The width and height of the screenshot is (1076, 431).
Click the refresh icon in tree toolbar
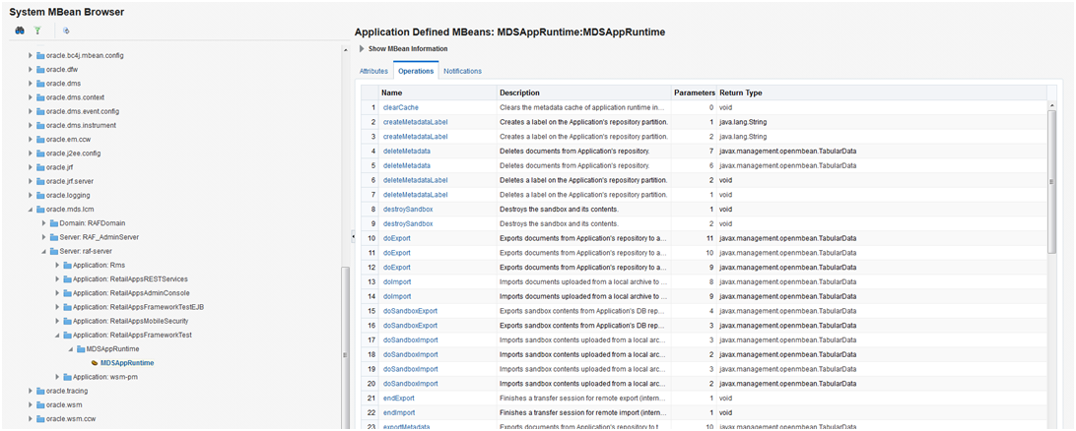(67, 31)
